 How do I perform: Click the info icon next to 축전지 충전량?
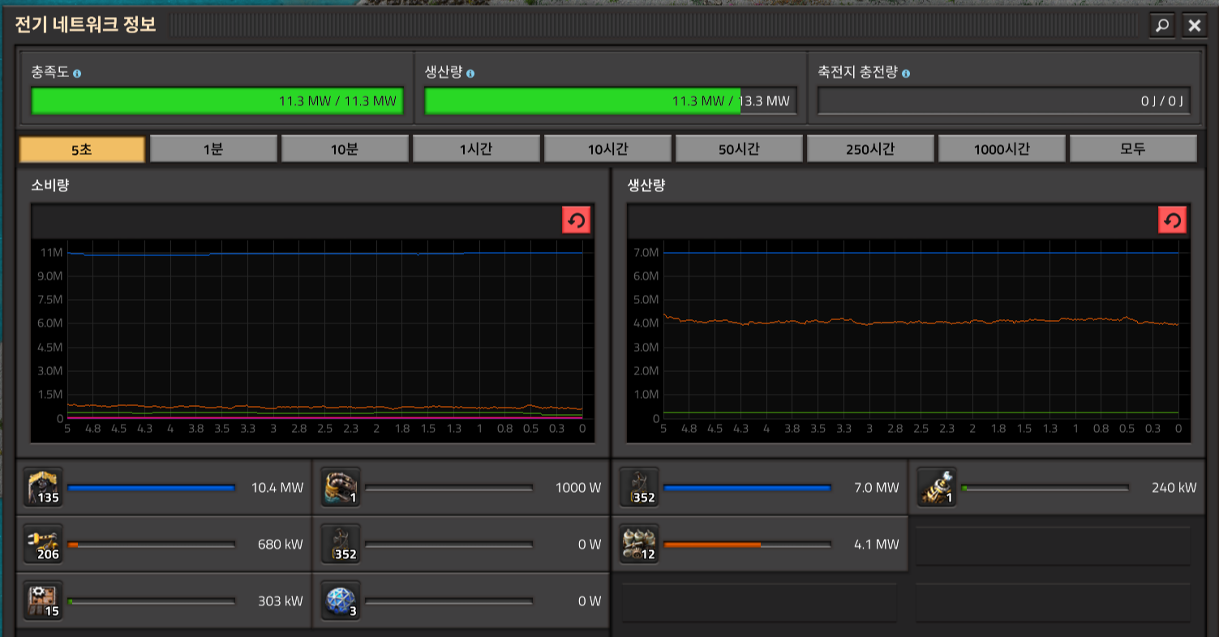pos(905,74)
